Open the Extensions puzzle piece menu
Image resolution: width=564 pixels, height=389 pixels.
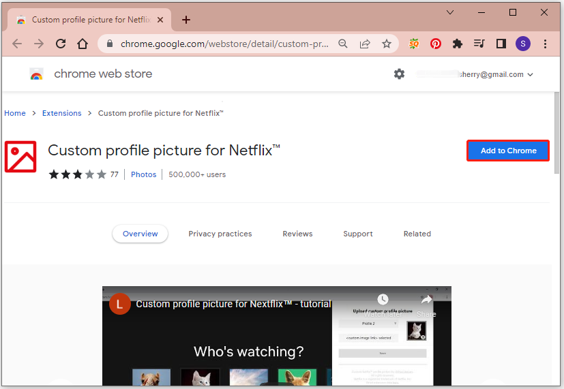click(x=457, y=44)
